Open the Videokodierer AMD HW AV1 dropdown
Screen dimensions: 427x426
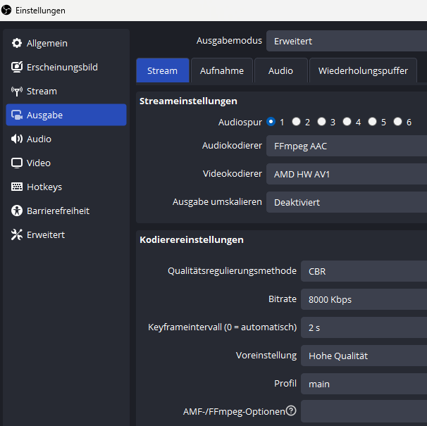coord(347,174)
